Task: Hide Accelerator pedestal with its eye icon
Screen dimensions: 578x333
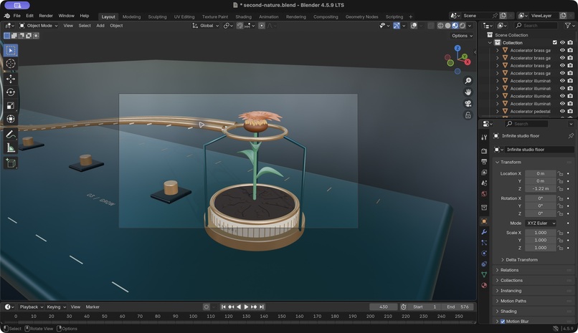Action: click(562, 111)
